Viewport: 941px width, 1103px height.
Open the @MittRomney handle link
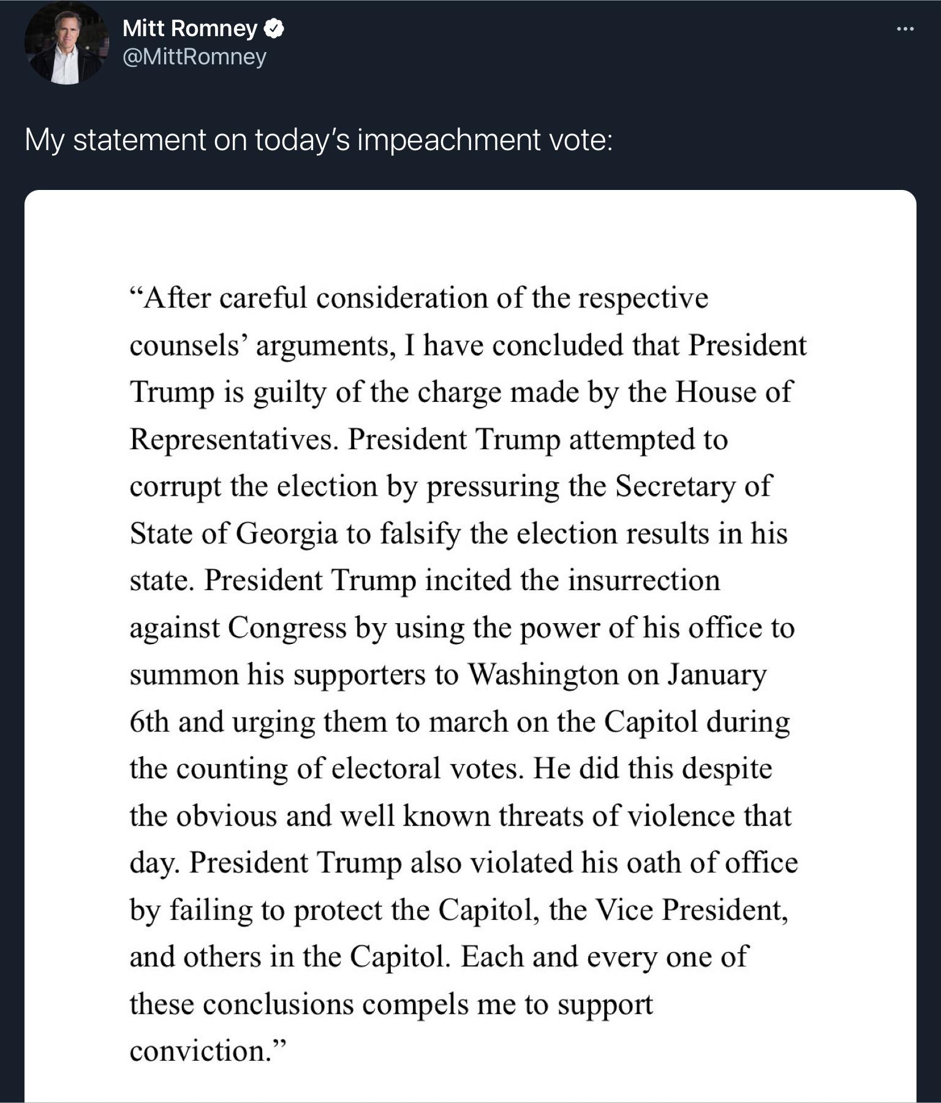pyautogui.click(x=194, y=57)
